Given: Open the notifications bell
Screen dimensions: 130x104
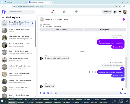Looking at the screenshot, I should pyautogui.click(x=120, y=12).
